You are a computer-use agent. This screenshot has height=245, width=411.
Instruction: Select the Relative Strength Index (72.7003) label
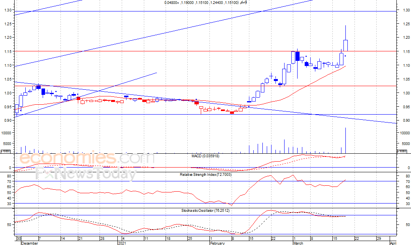[x=205, y=174]
